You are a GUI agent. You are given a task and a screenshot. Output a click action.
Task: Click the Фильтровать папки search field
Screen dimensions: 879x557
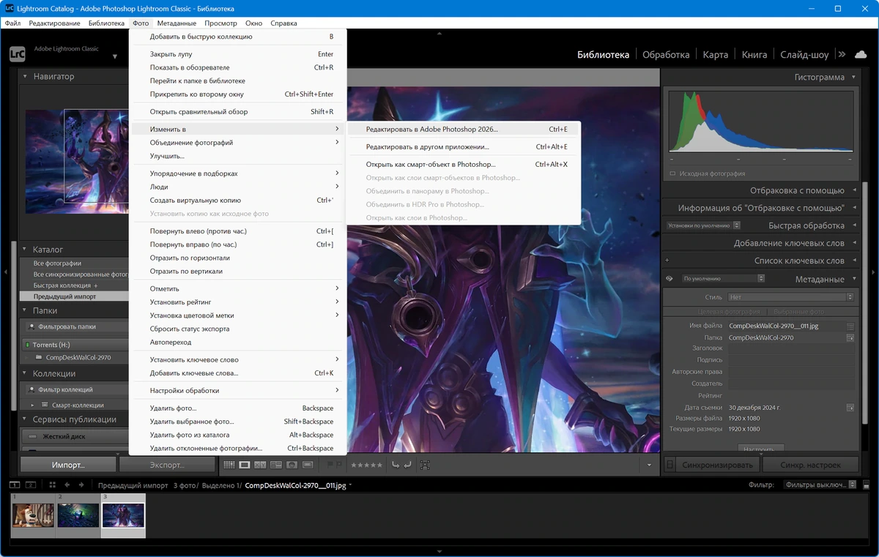tap(77, 327)
